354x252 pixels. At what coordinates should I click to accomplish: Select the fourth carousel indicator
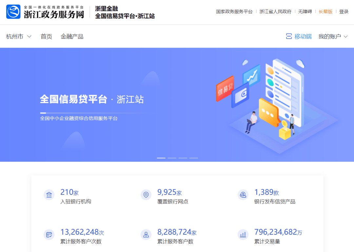[x=194, y=158]
